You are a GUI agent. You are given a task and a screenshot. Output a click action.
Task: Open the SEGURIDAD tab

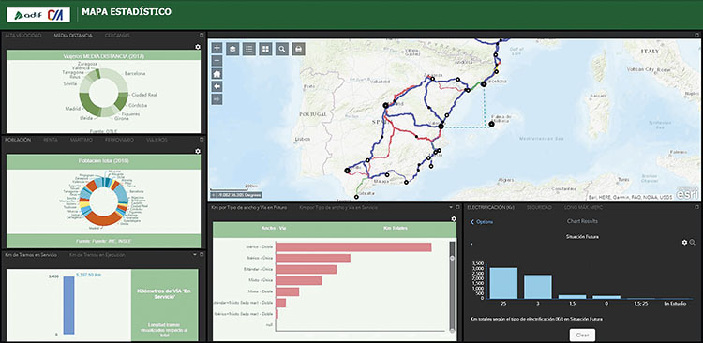[x=536, y=208]
